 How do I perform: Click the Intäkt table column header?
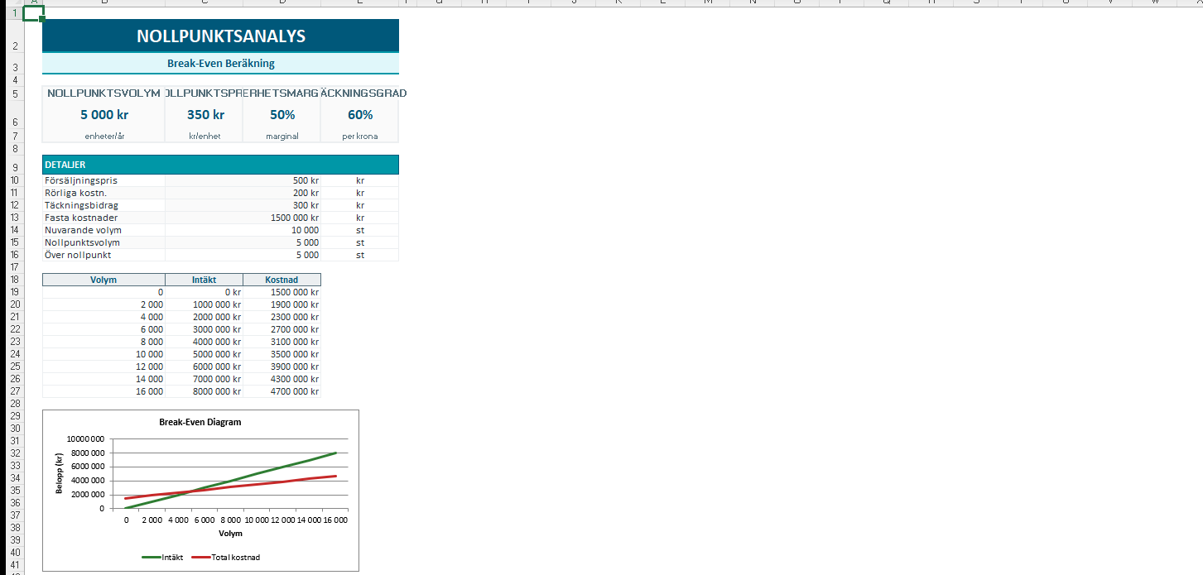click(x=204, y=280)
